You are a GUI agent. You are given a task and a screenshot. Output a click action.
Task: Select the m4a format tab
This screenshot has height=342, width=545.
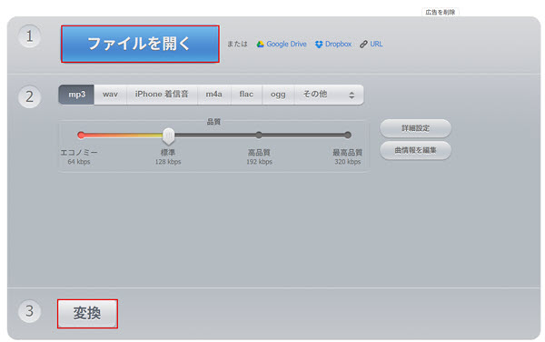213,95
